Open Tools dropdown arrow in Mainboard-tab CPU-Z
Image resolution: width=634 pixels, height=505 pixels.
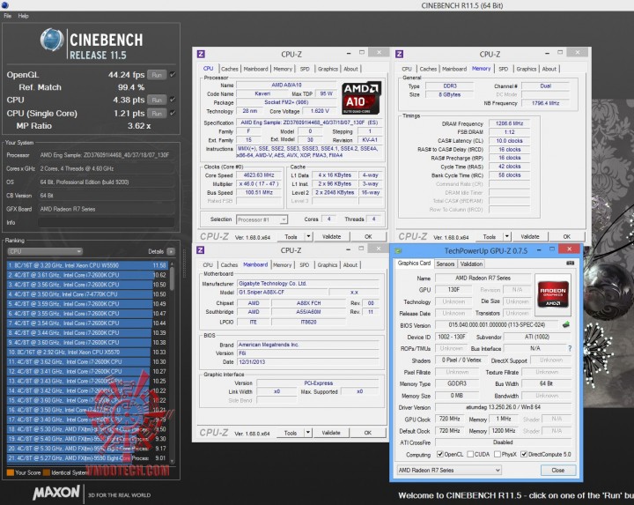[308, 433]
